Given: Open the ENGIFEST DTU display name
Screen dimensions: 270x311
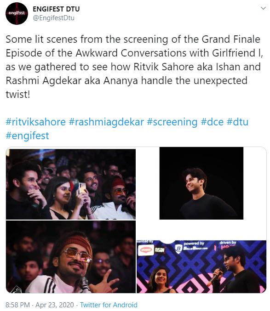Looking at the screenshot, I should point(56,9).
